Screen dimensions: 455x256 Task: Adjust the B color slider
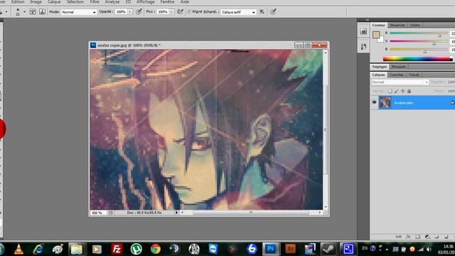click(419, 50)
